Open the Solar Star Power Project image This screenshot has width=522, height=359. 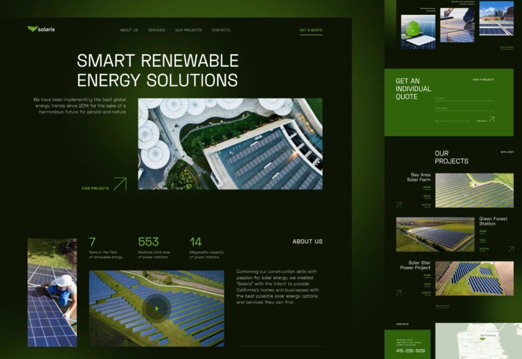(x=474, y=279)
